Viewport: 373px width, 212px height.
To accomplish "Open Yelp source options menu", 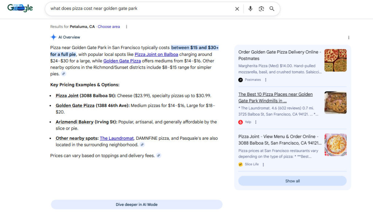I will pyautogui.click(x=256, y=122).
